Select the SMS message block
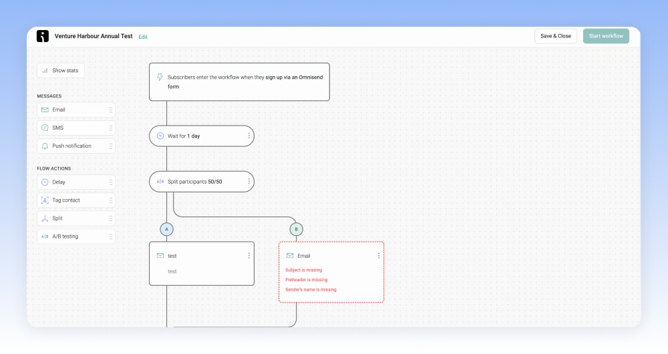 76,128
